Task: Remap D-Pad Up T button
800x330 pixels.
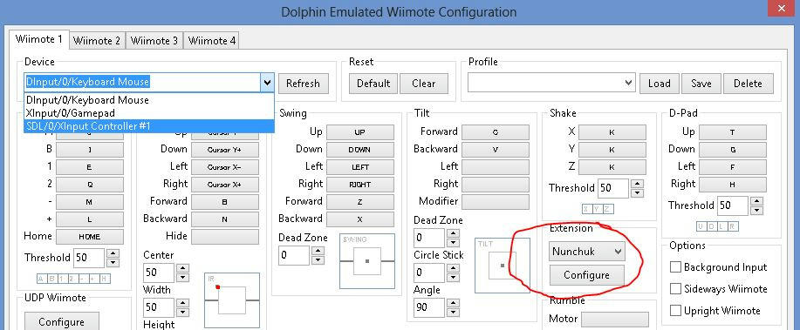Action: (733, 132)
